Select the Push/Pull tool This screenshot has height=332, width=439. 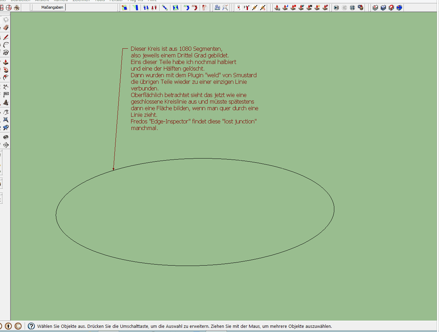(x=6, y=62)
